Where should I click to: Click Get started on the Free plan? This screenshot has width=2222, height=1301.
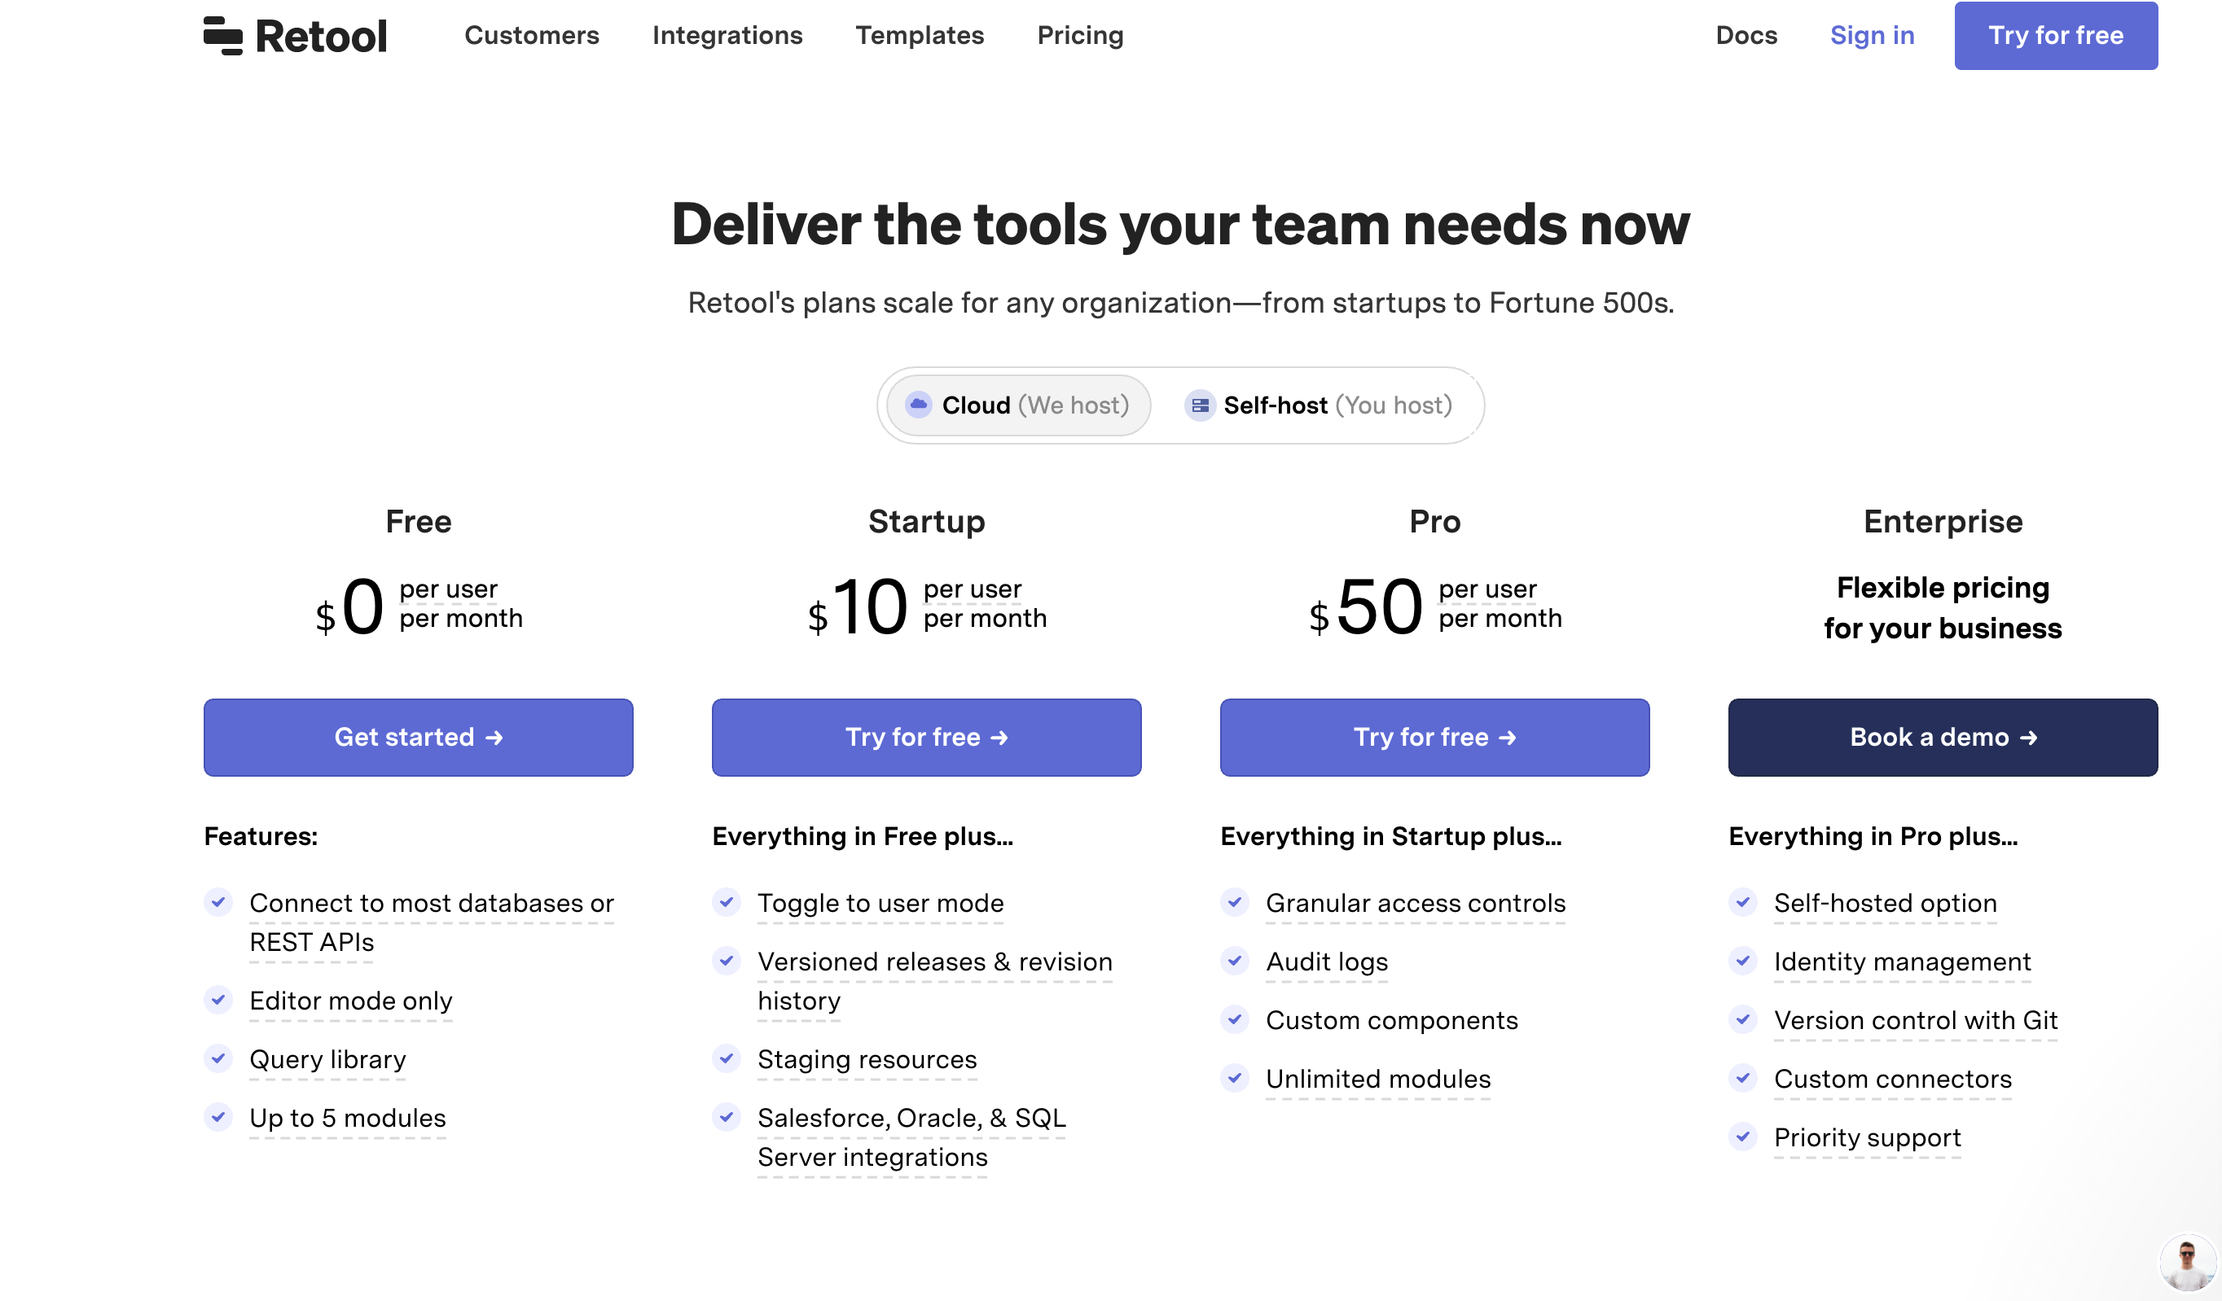click(x=417, y=737)
